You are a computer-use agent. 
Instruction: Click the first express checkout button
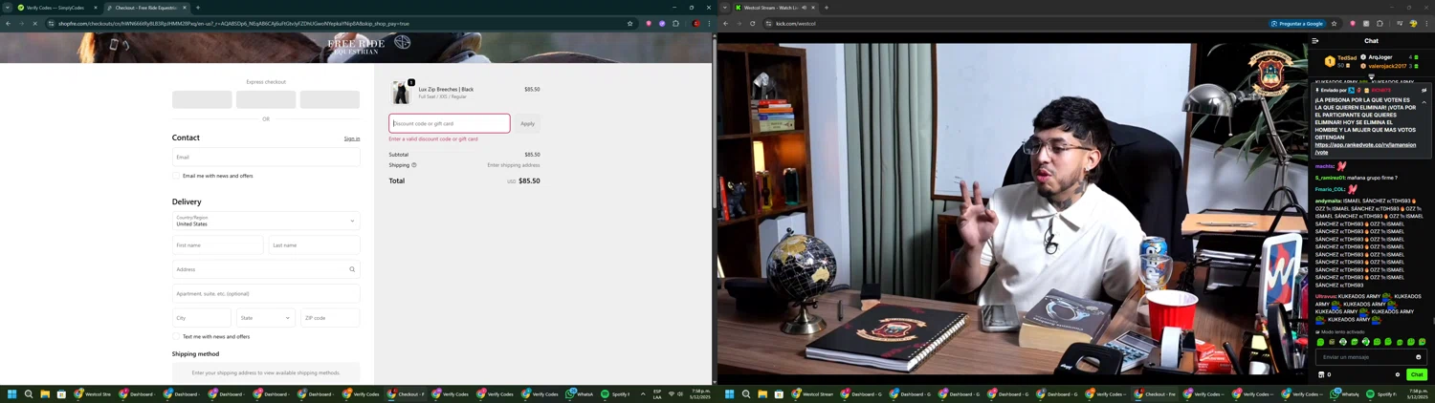(202, 99)
